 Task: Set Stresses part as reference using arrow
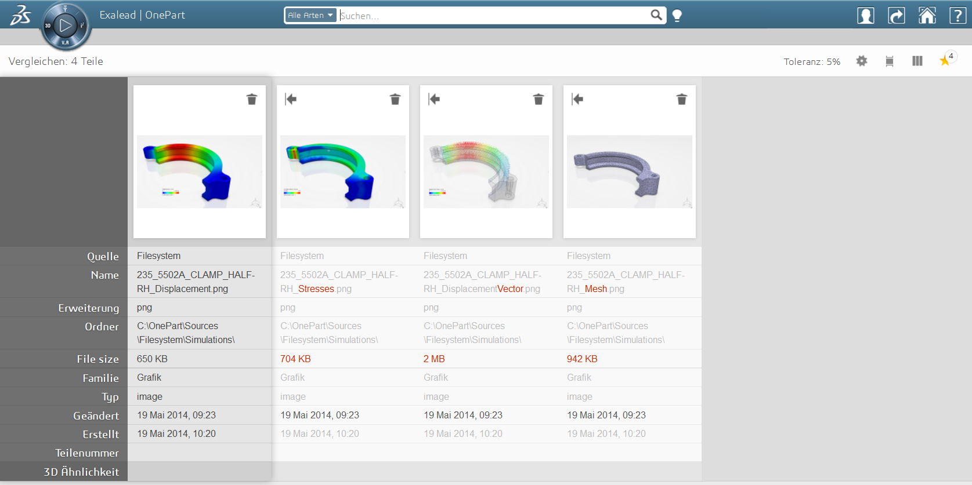(x=291, y=99)
